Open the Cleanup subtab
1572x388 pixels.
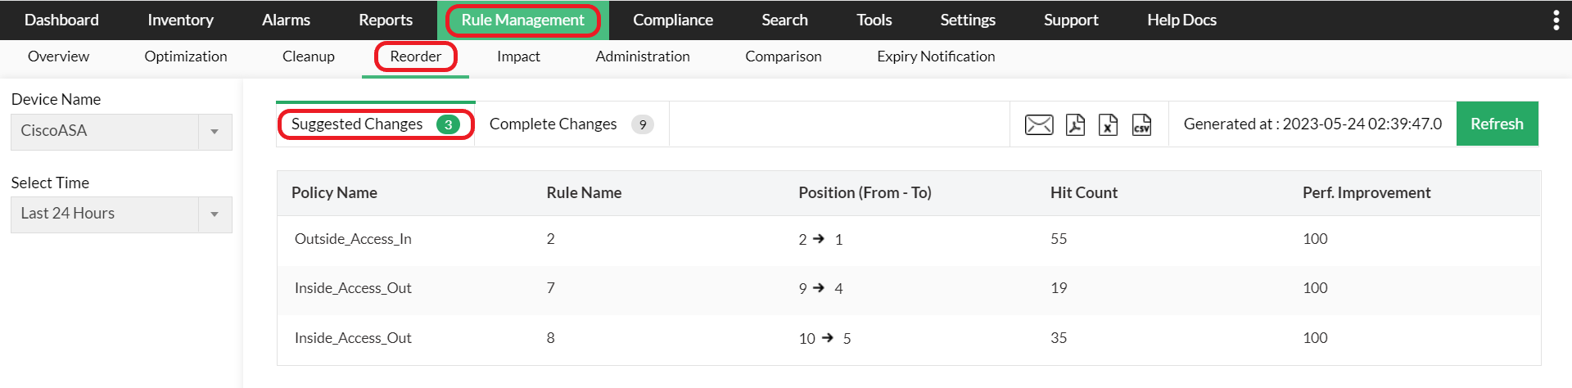pos(308,56)
